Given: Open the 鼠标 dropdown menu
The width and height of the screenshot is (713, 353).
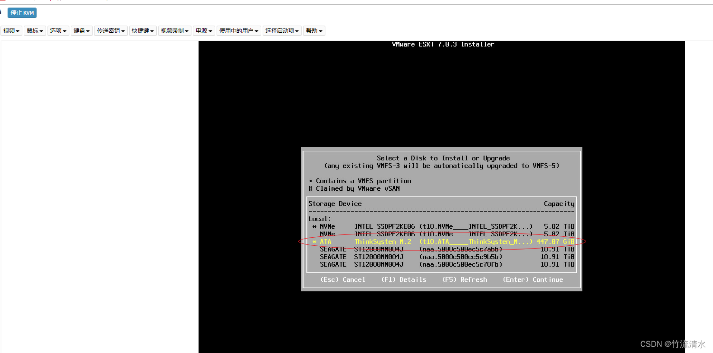Looking at the screenshot, I should coord(35,31).
